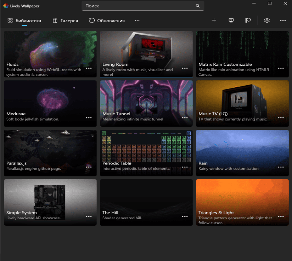The width and height of the screenshot is (292, 261).
Task: Switch to the Галерея tab
Action: coord(65,21)
